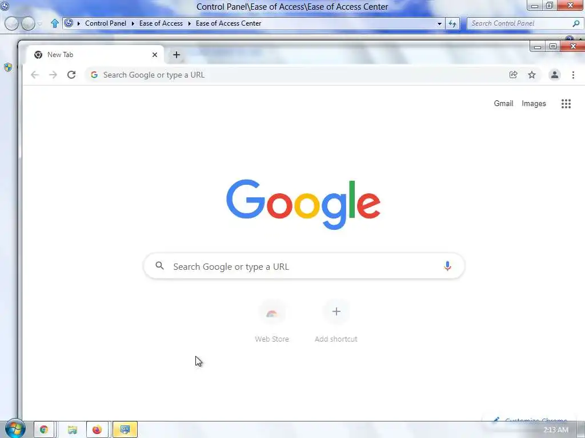Click the Share this page icon in Chrome
Viewport: 585px width, 438px height.
coord(514,75)
